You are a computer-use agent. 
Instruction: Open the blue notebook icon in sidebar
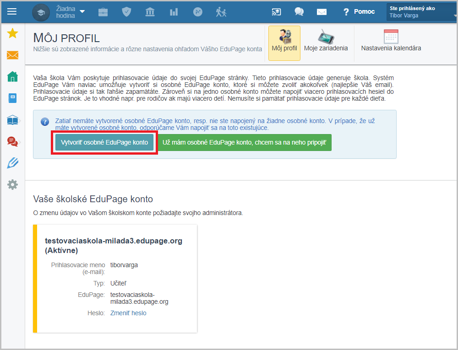point(12,98)
